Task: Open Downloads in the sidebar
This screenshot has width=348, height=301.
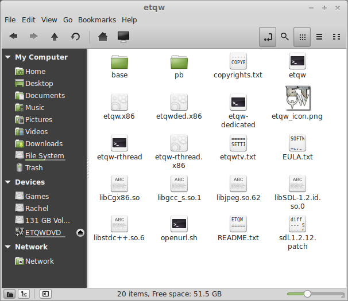Action: coord(39,144)
